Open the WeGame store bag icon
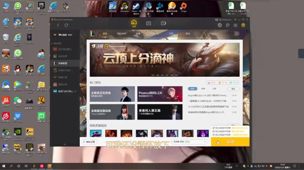The width and height of the screenshot is (304, 170). 149,23
